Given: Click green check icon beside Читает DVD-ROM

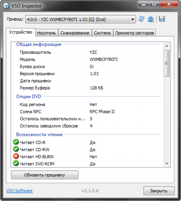Looking at the screenshot, I should 16,163.
